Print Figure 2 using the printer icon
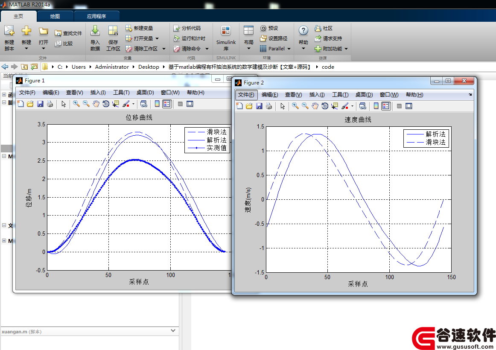Viewport: 496px width, 350px height. point(269,106)
